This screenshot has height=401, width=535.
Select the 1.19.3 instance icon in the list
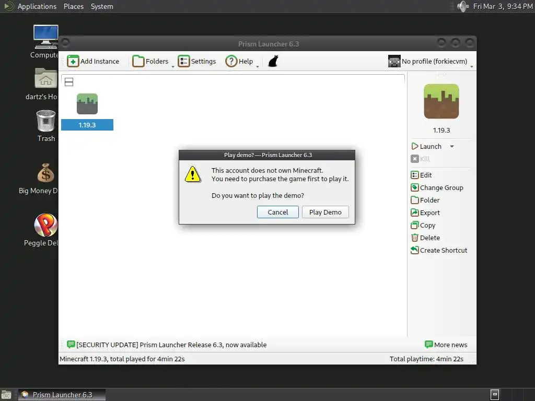pyautogui.click(x=87, y=104)
